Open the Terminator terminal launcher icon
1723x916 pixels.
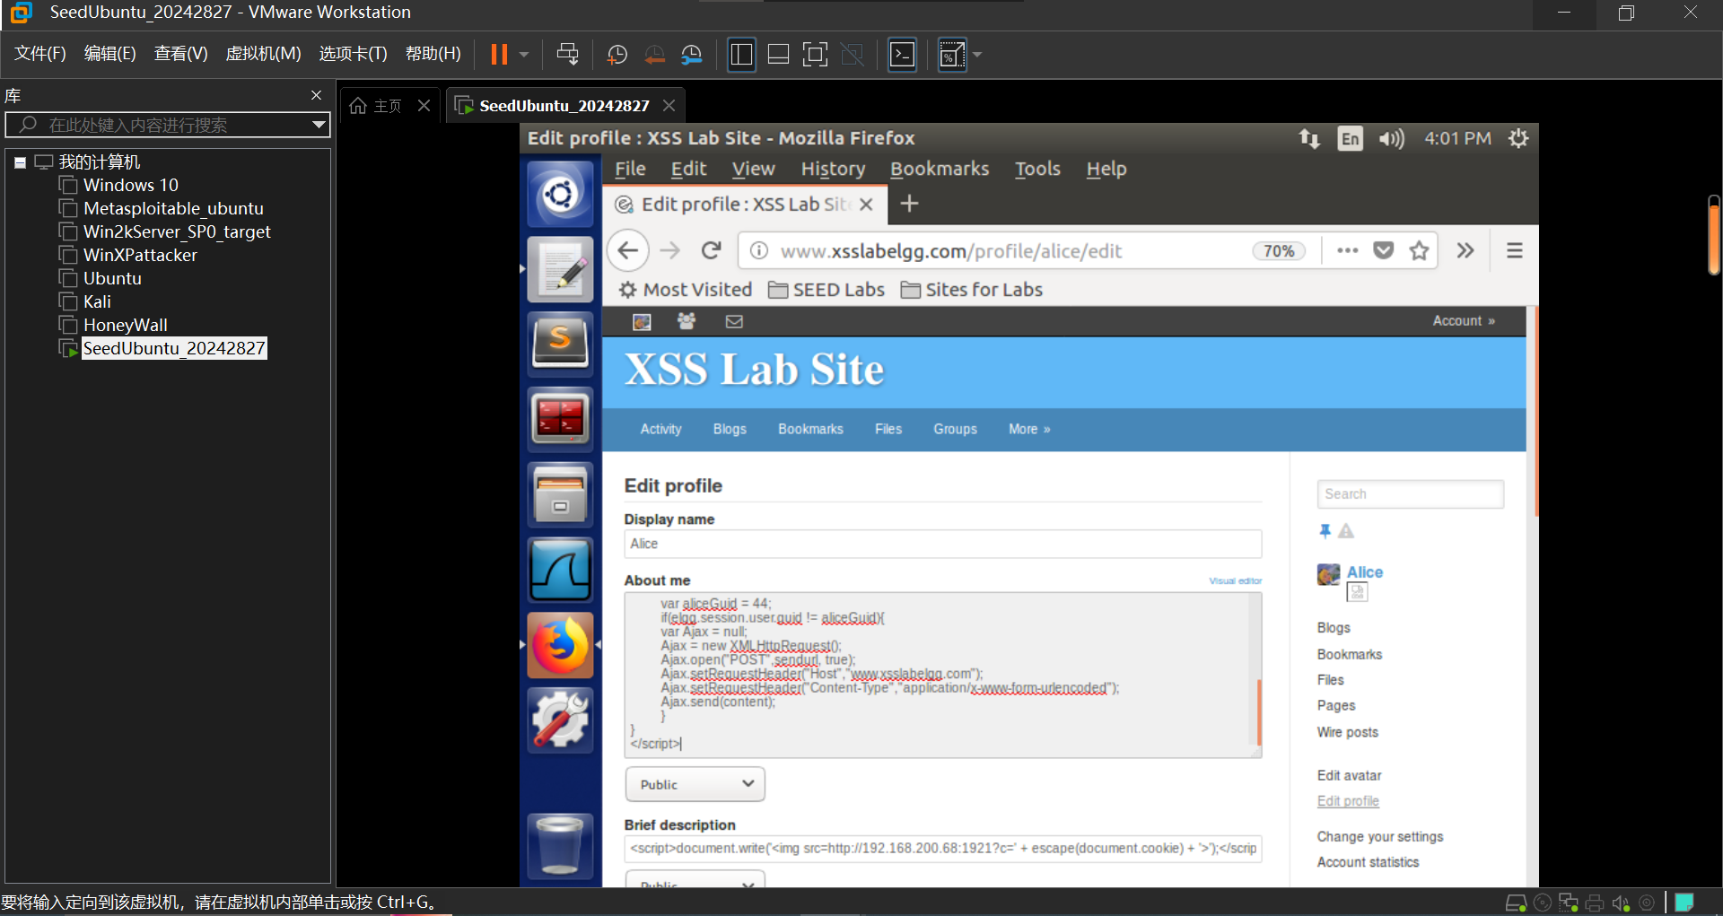pos(560,419)
